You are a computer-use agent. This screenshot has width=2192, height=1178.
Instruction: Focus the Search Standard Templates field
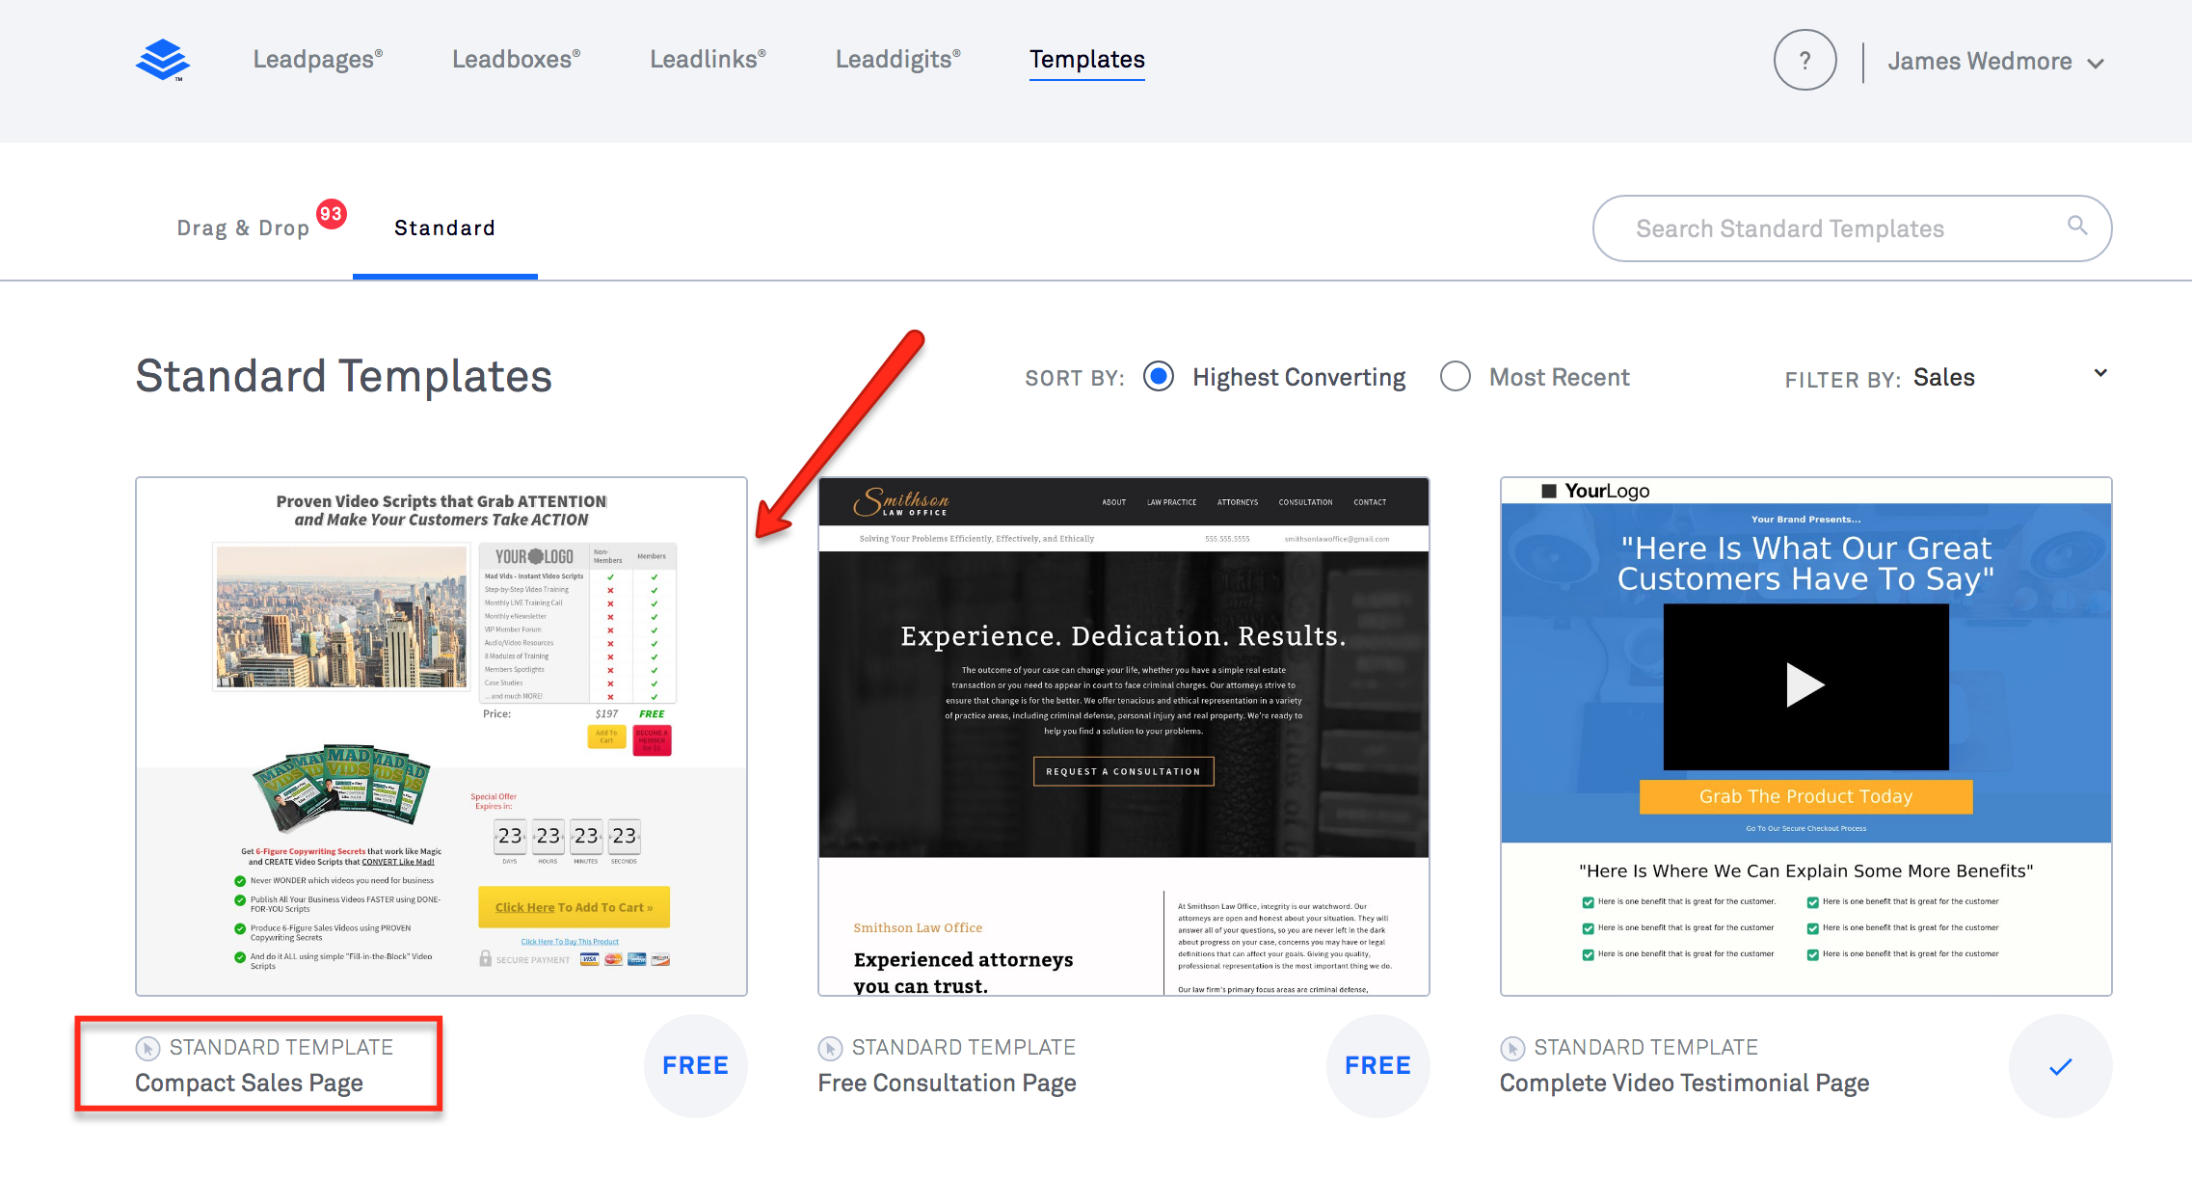(1831, 228)
